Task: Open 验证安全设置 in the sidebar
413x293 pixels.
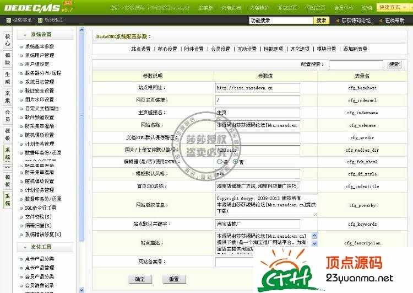Action: pos(39,90)
